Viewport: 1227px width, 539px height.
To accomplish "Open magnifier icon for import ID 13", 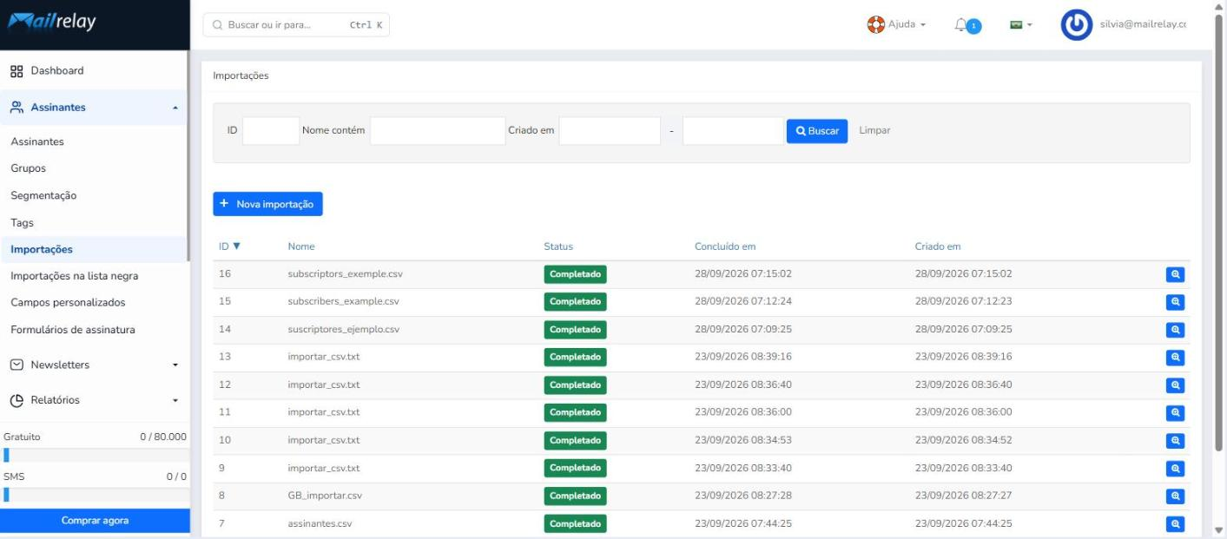I will [x=1175, y=358].
